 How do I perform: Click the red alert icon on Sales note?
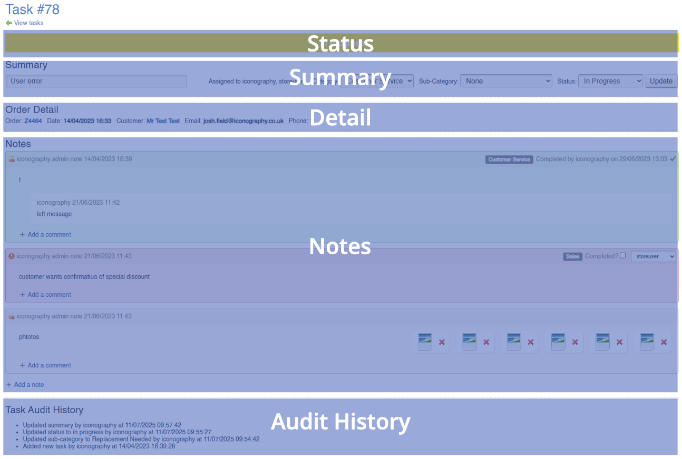[x=12, y=256]
